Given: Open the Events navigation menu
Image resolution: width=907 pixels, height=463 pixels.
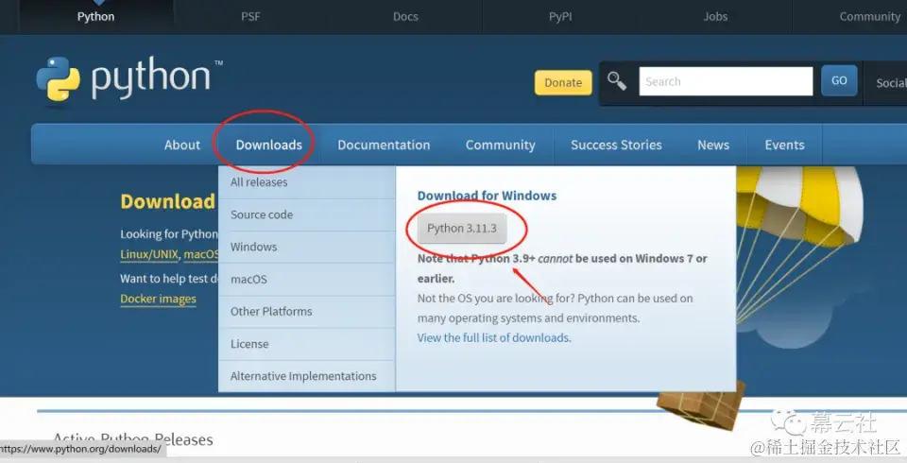Looking at the screenshot, I should point(784,145).
